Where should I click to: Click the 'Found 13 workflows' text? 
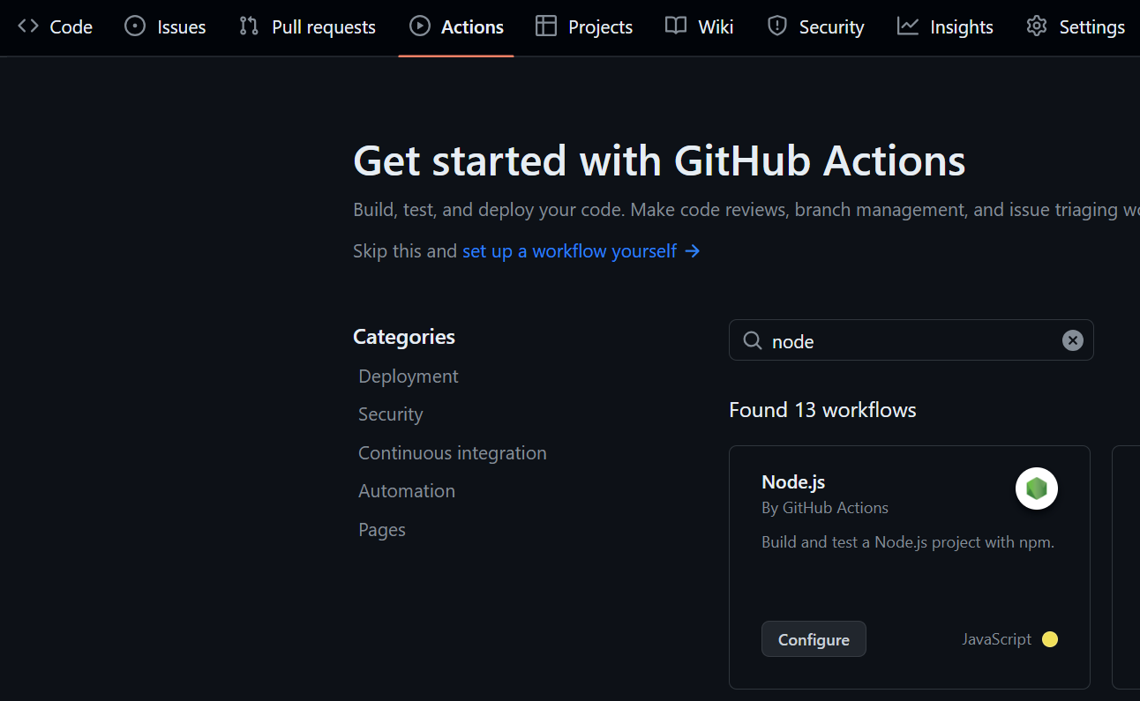[822, 410]
